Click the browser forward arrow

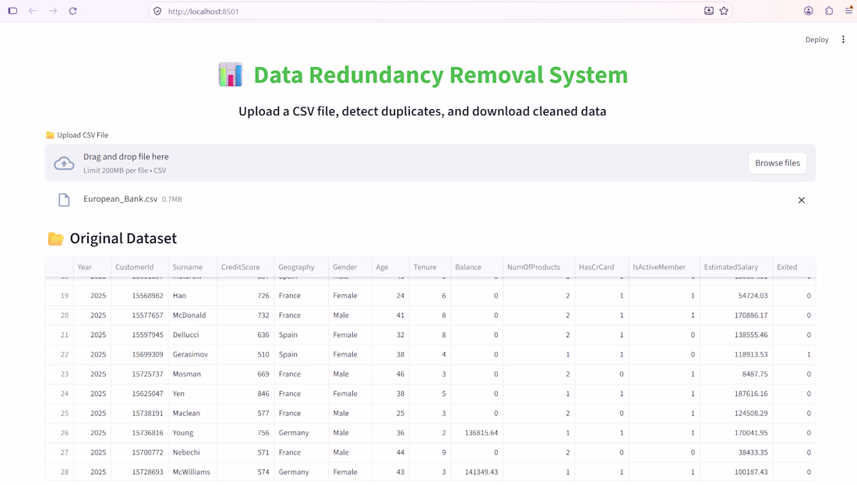(x=53, y=11)
